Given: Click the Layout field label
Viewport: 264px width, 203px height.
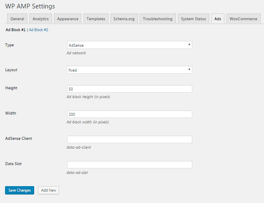Looking at the screenshot, I should (x=11, y=70).
